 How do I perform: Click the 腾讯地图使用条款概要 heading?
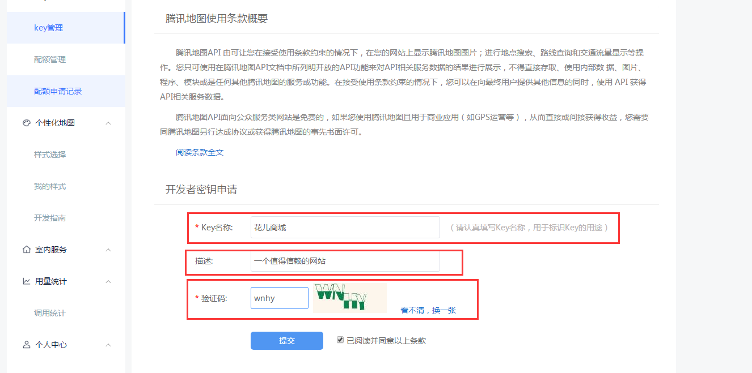pyautogui.click(x=217, y=19)
